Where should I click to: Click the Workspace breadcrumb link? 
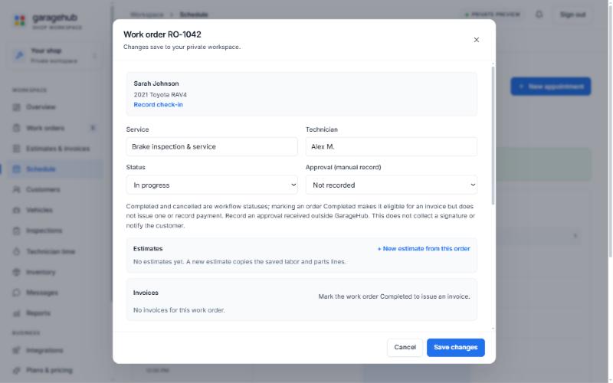[x=147, y=15]
